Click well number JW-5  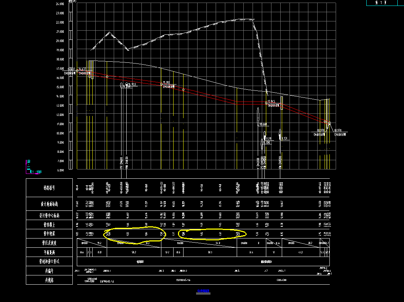(237, 271)
